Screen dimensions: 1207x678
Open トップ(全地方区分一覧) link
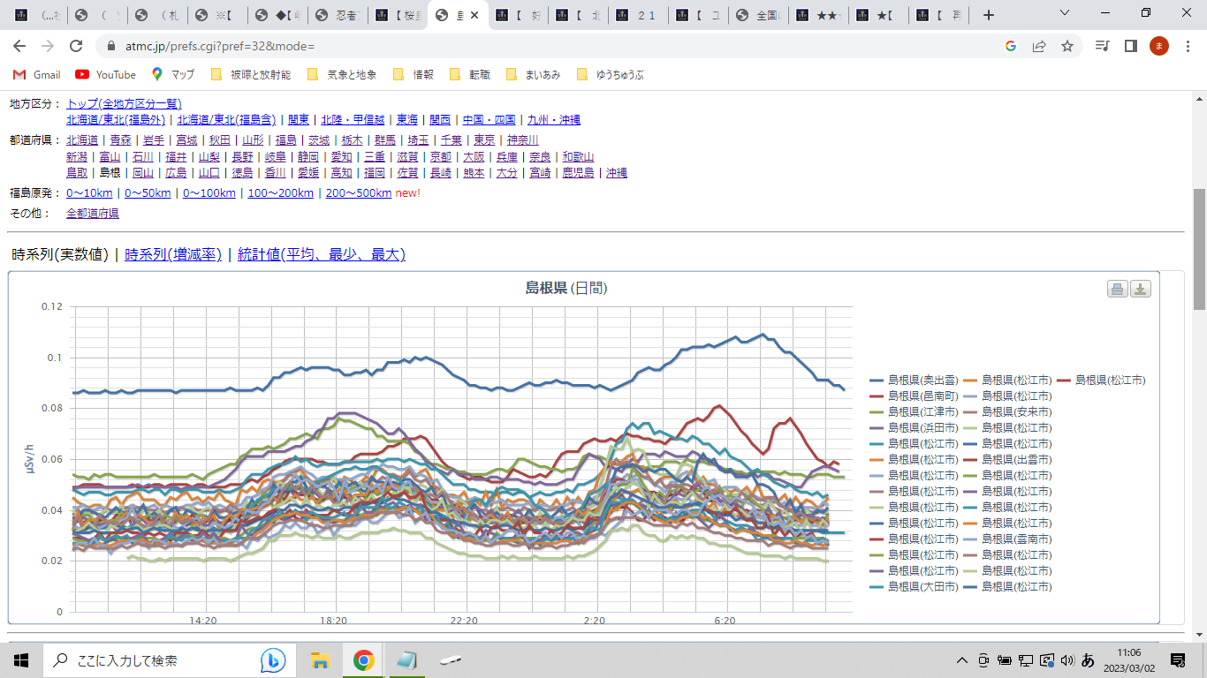[124, 103]
